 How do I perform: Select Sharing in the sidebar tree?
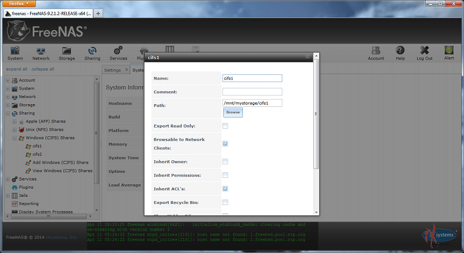[x=27, y=113]
